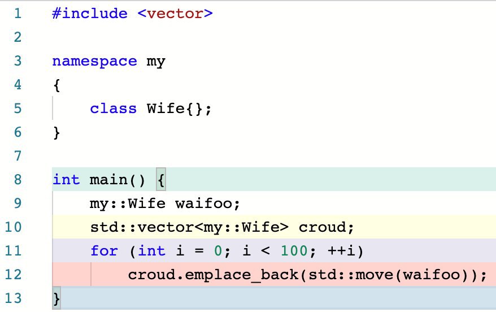Click line number 5 in the gutter

[x=18, y=108]
